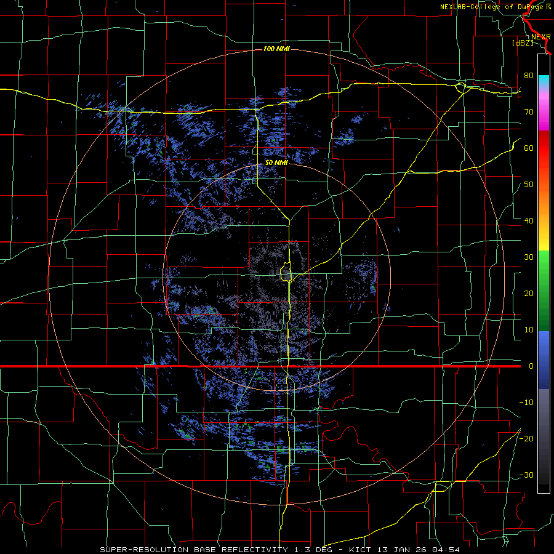This screenshot has width=554, height=554.
Task: Click the -20 dBZ scale value
Action: click(526, 438)
